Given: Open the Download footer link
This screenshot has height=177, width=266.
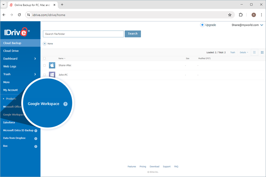Looking at the screenshot, I should point(154,166).
